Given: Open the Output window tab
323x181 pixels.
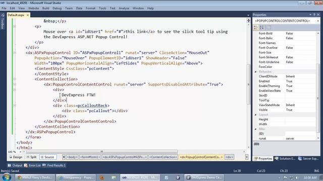Looking at the screenshot, I should click(15, 165).
